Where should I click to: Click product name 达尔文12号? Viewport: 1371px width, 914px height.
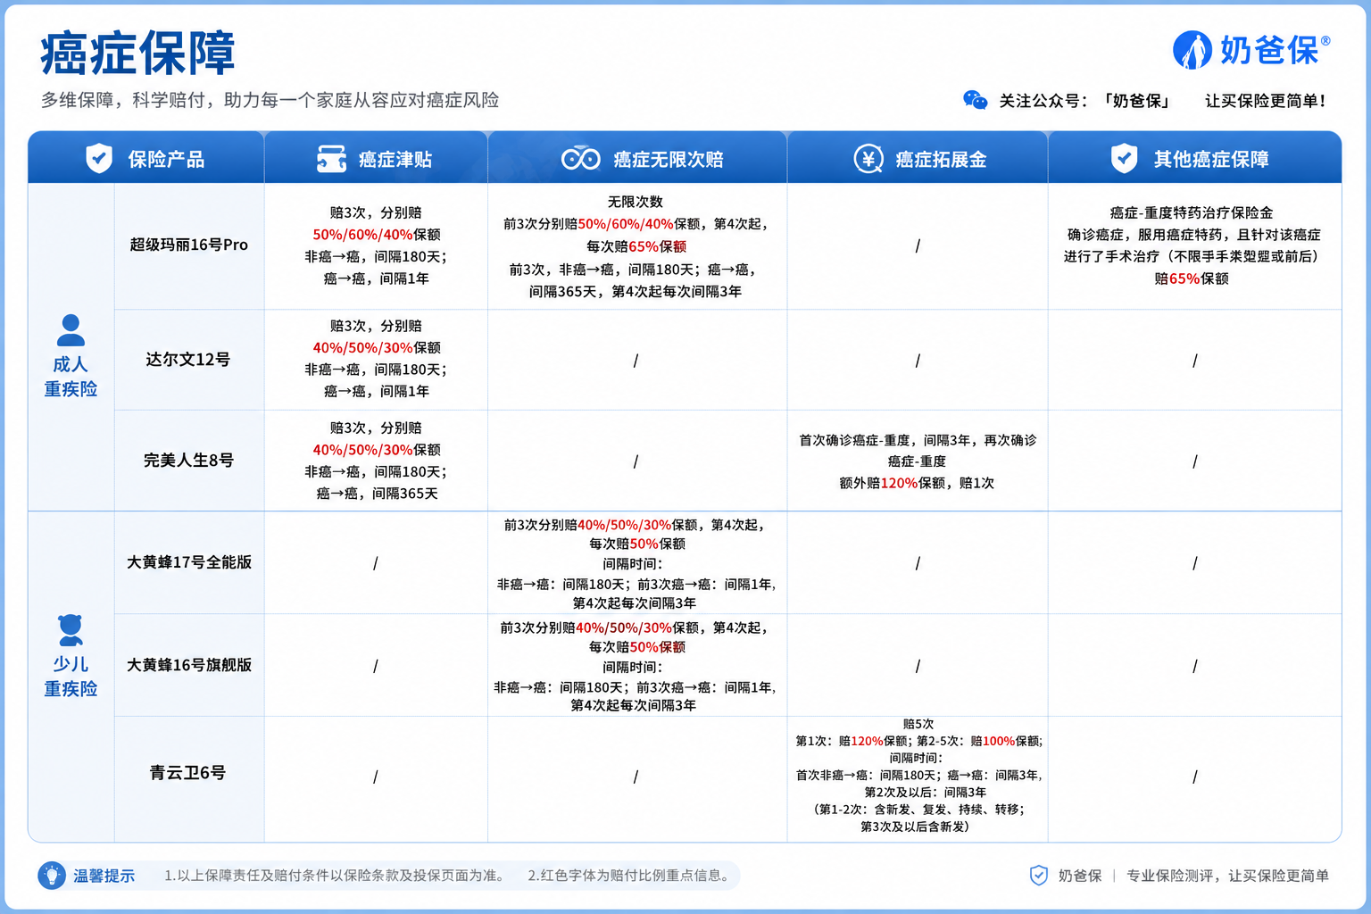tap(188, 360)
